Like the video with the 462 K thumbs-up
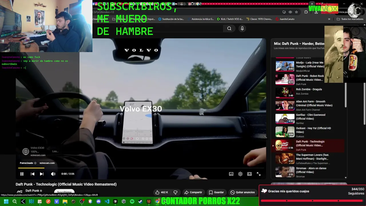The image size is (366, 206). [162, 192]
